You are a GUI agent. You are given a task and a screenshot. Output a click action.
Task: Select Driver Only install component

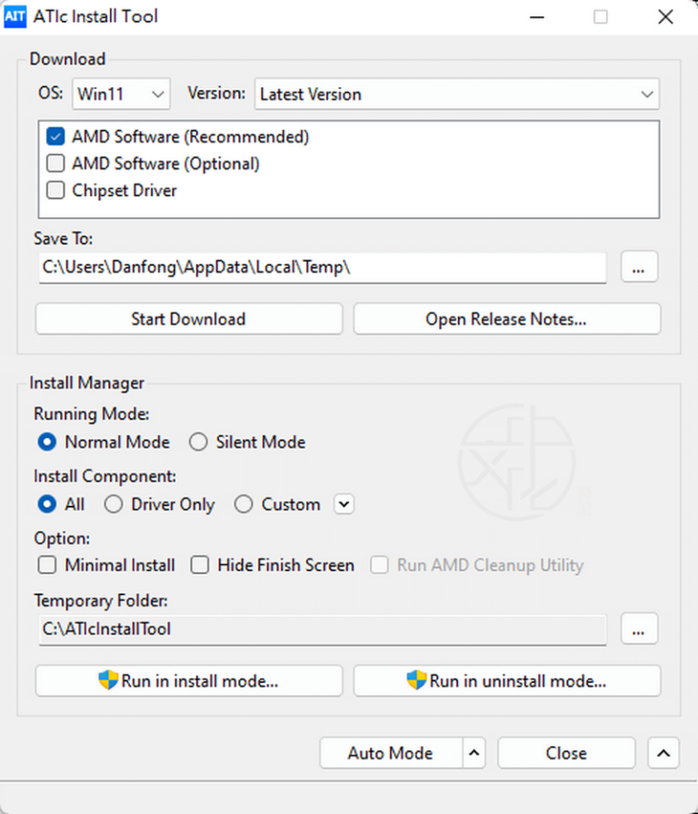coord(113,504)
